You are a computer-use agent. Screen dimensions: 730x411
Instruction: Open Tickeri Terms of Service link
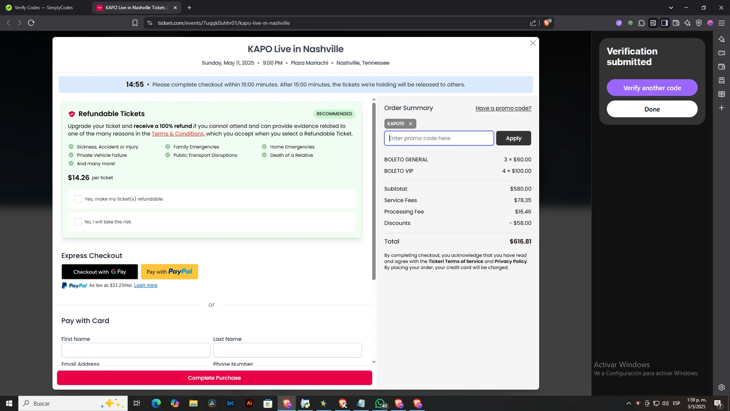(x=456, y=262)
